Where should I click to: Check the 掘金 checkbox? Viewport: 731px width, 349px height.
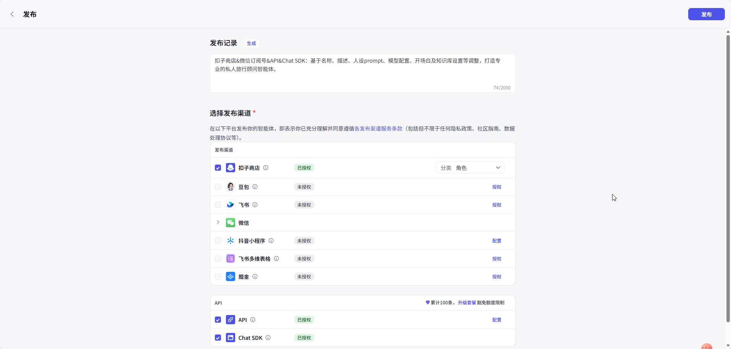(x=218, y=276)
